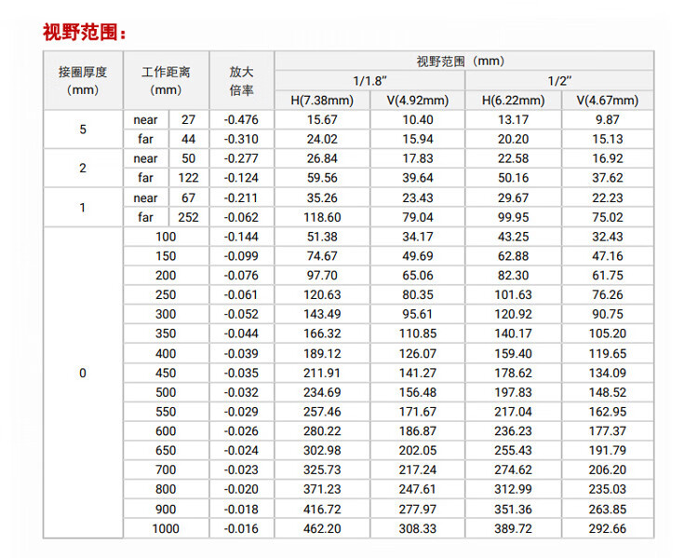Image resolution: width=698 pixels, height=558 pixels.
Task: Click field of view value 49.69
Action: coord(418,256)
